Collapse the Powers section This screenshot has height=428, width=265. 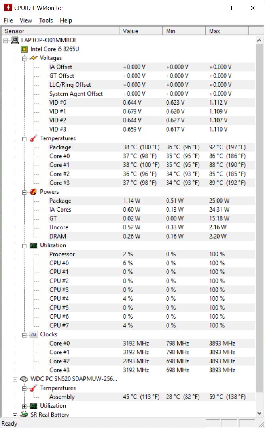pos(24,192)
